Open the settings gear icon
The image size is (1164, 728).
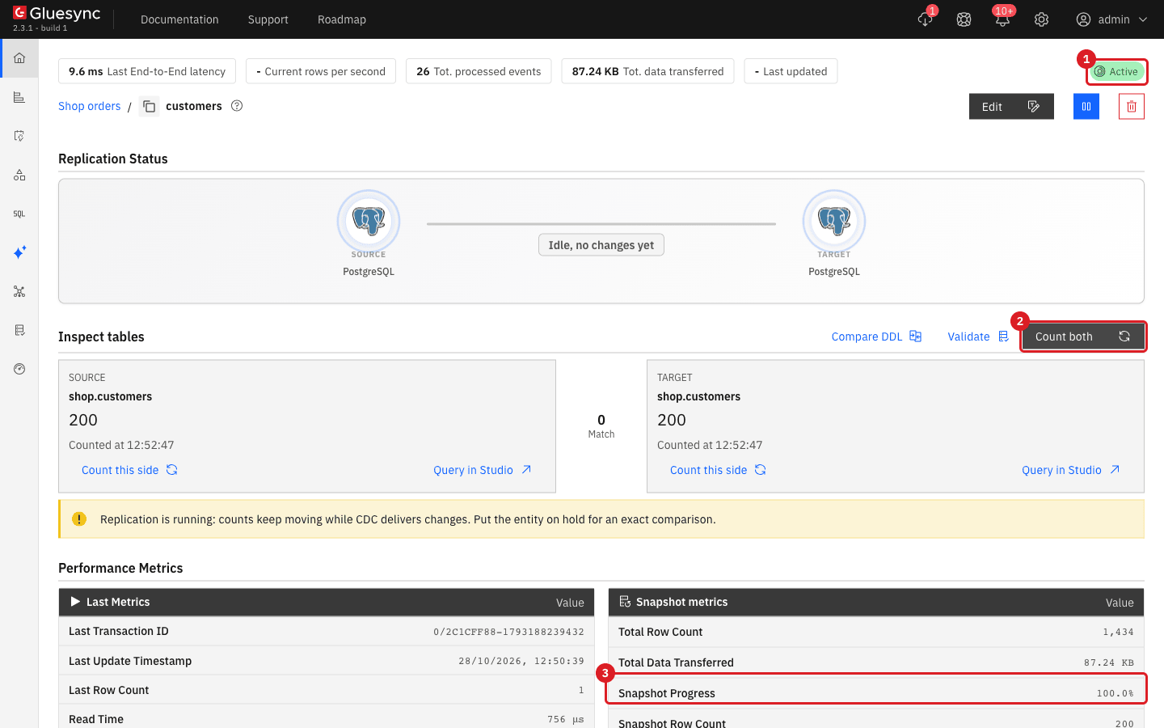coord(1041,19)
